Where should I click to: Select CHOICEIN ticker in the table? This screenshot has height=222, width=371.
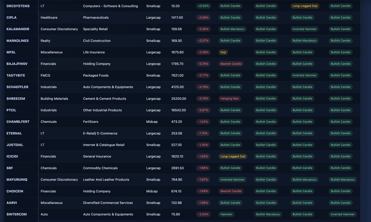(15, 191)
